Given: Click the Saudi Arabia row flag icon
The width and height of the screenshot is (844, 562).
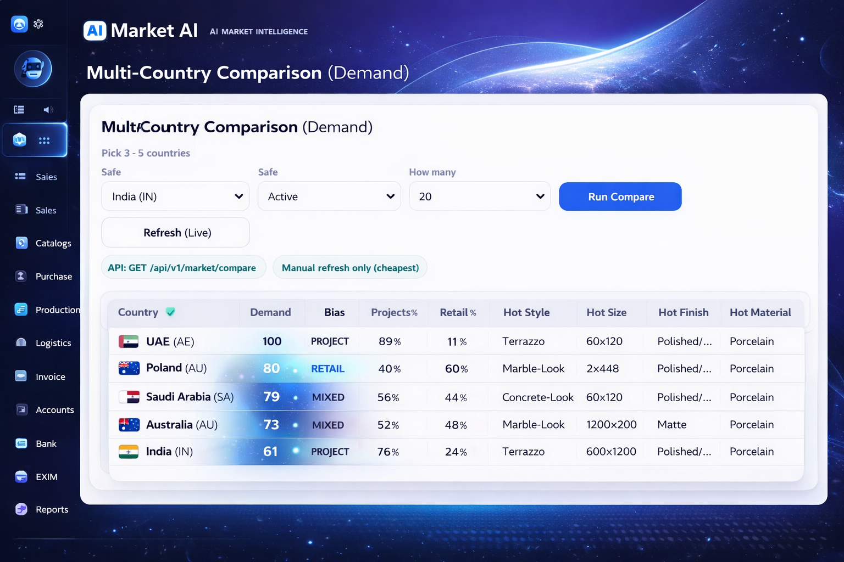Looking at the screenshot, I should (129, 396).
